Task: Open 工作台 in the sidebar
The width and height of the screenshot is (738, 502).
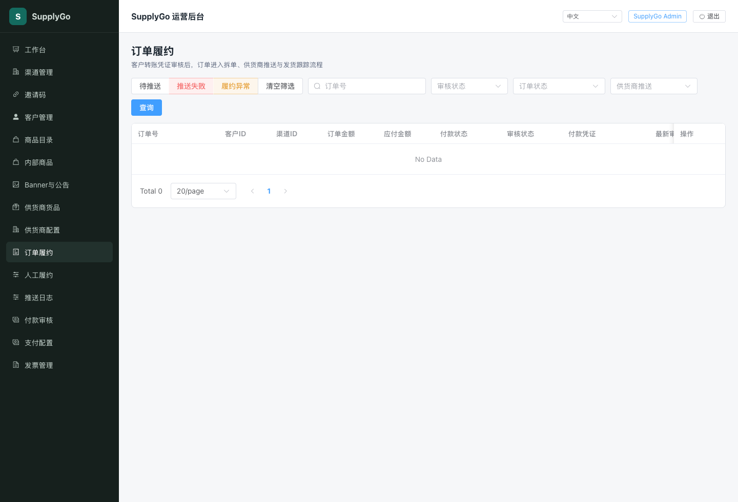Action: [x=59, y=49]
